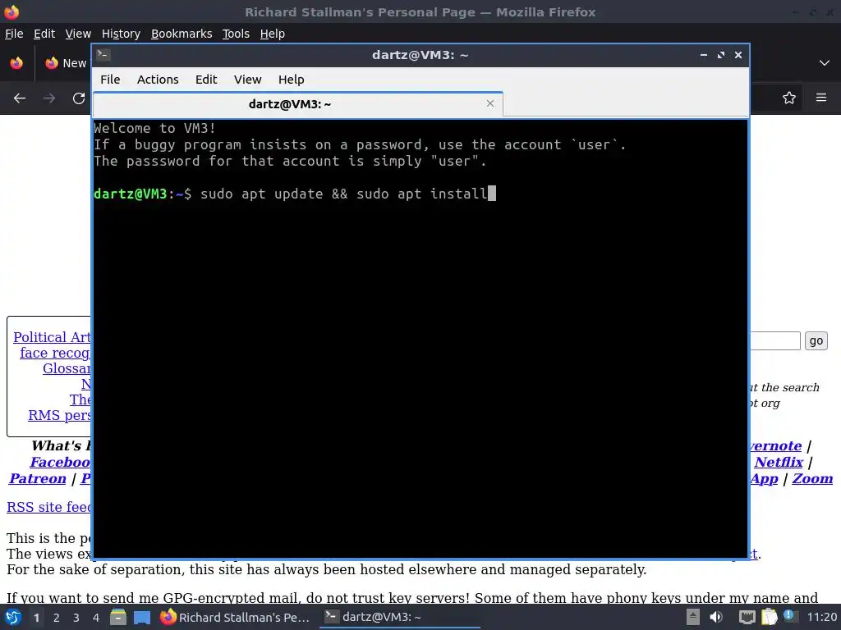Select the dartz@VM3 terminal tab
The width and height of the screenshot is (841, 630).
pyautogui.click(x=297, y=104)
